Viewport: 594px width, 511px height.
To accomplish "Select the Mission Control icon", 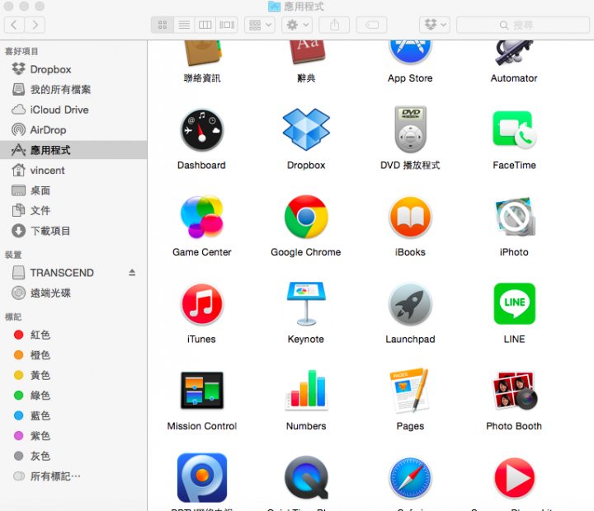I will (202, 390).
